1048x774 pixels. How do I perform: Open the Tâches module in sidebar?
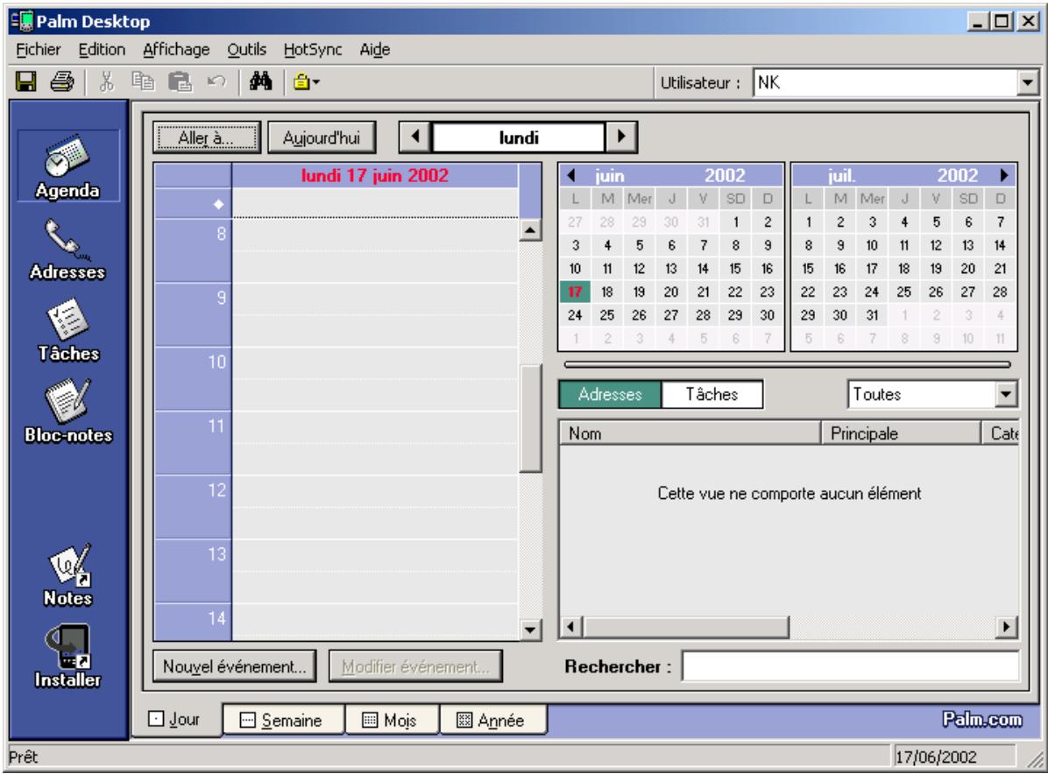click(x=67, y=330)
